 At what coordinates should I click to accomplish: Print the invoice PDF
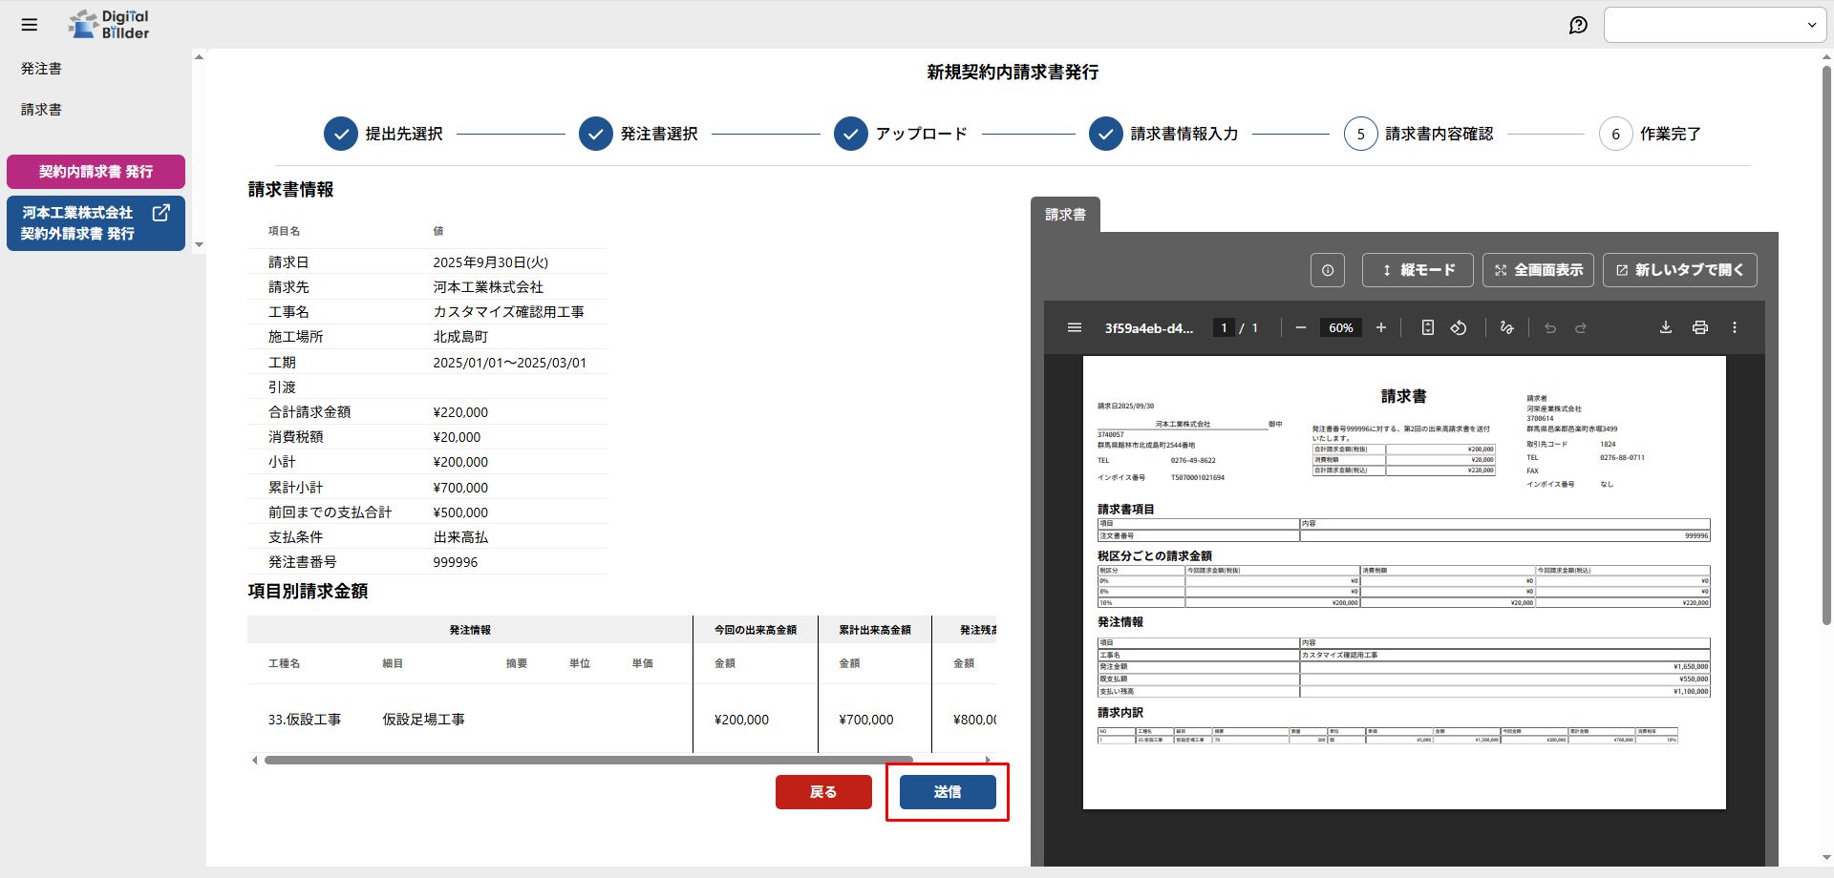[1699, 327]
